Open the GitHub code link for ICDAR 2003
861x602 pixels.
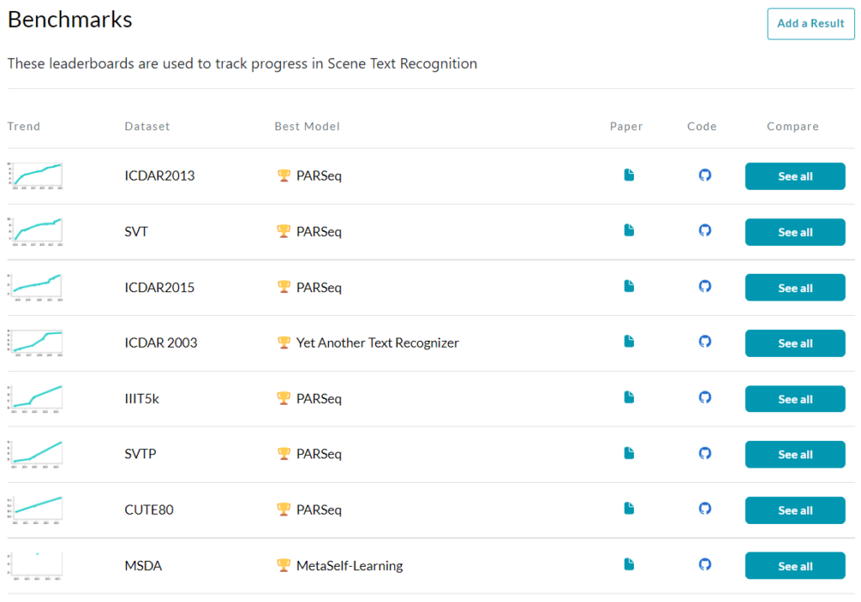705,342
